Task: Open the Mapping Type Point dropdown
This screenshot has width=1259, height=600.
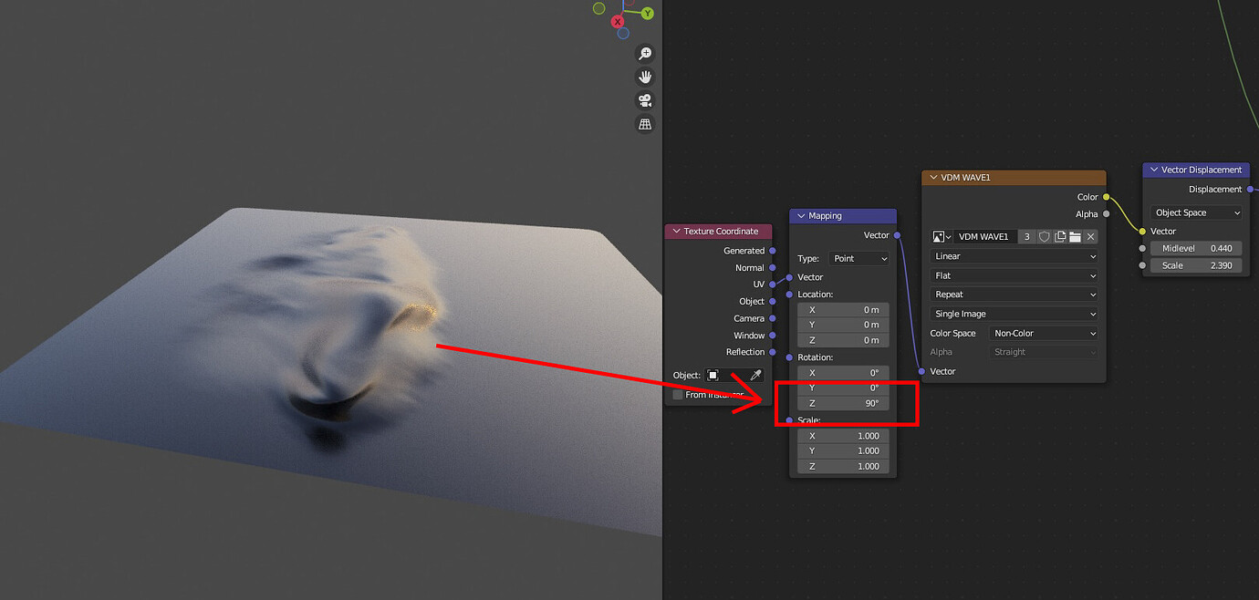Action: point(858,259)
